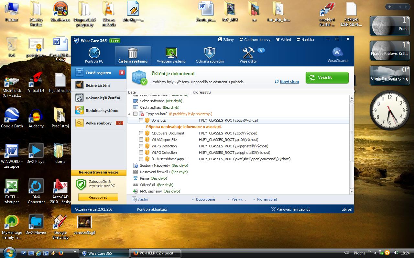Open Internet Explorer quick launch icon
This screenshot has height=258, width=414.
click(x=38, y=253)
